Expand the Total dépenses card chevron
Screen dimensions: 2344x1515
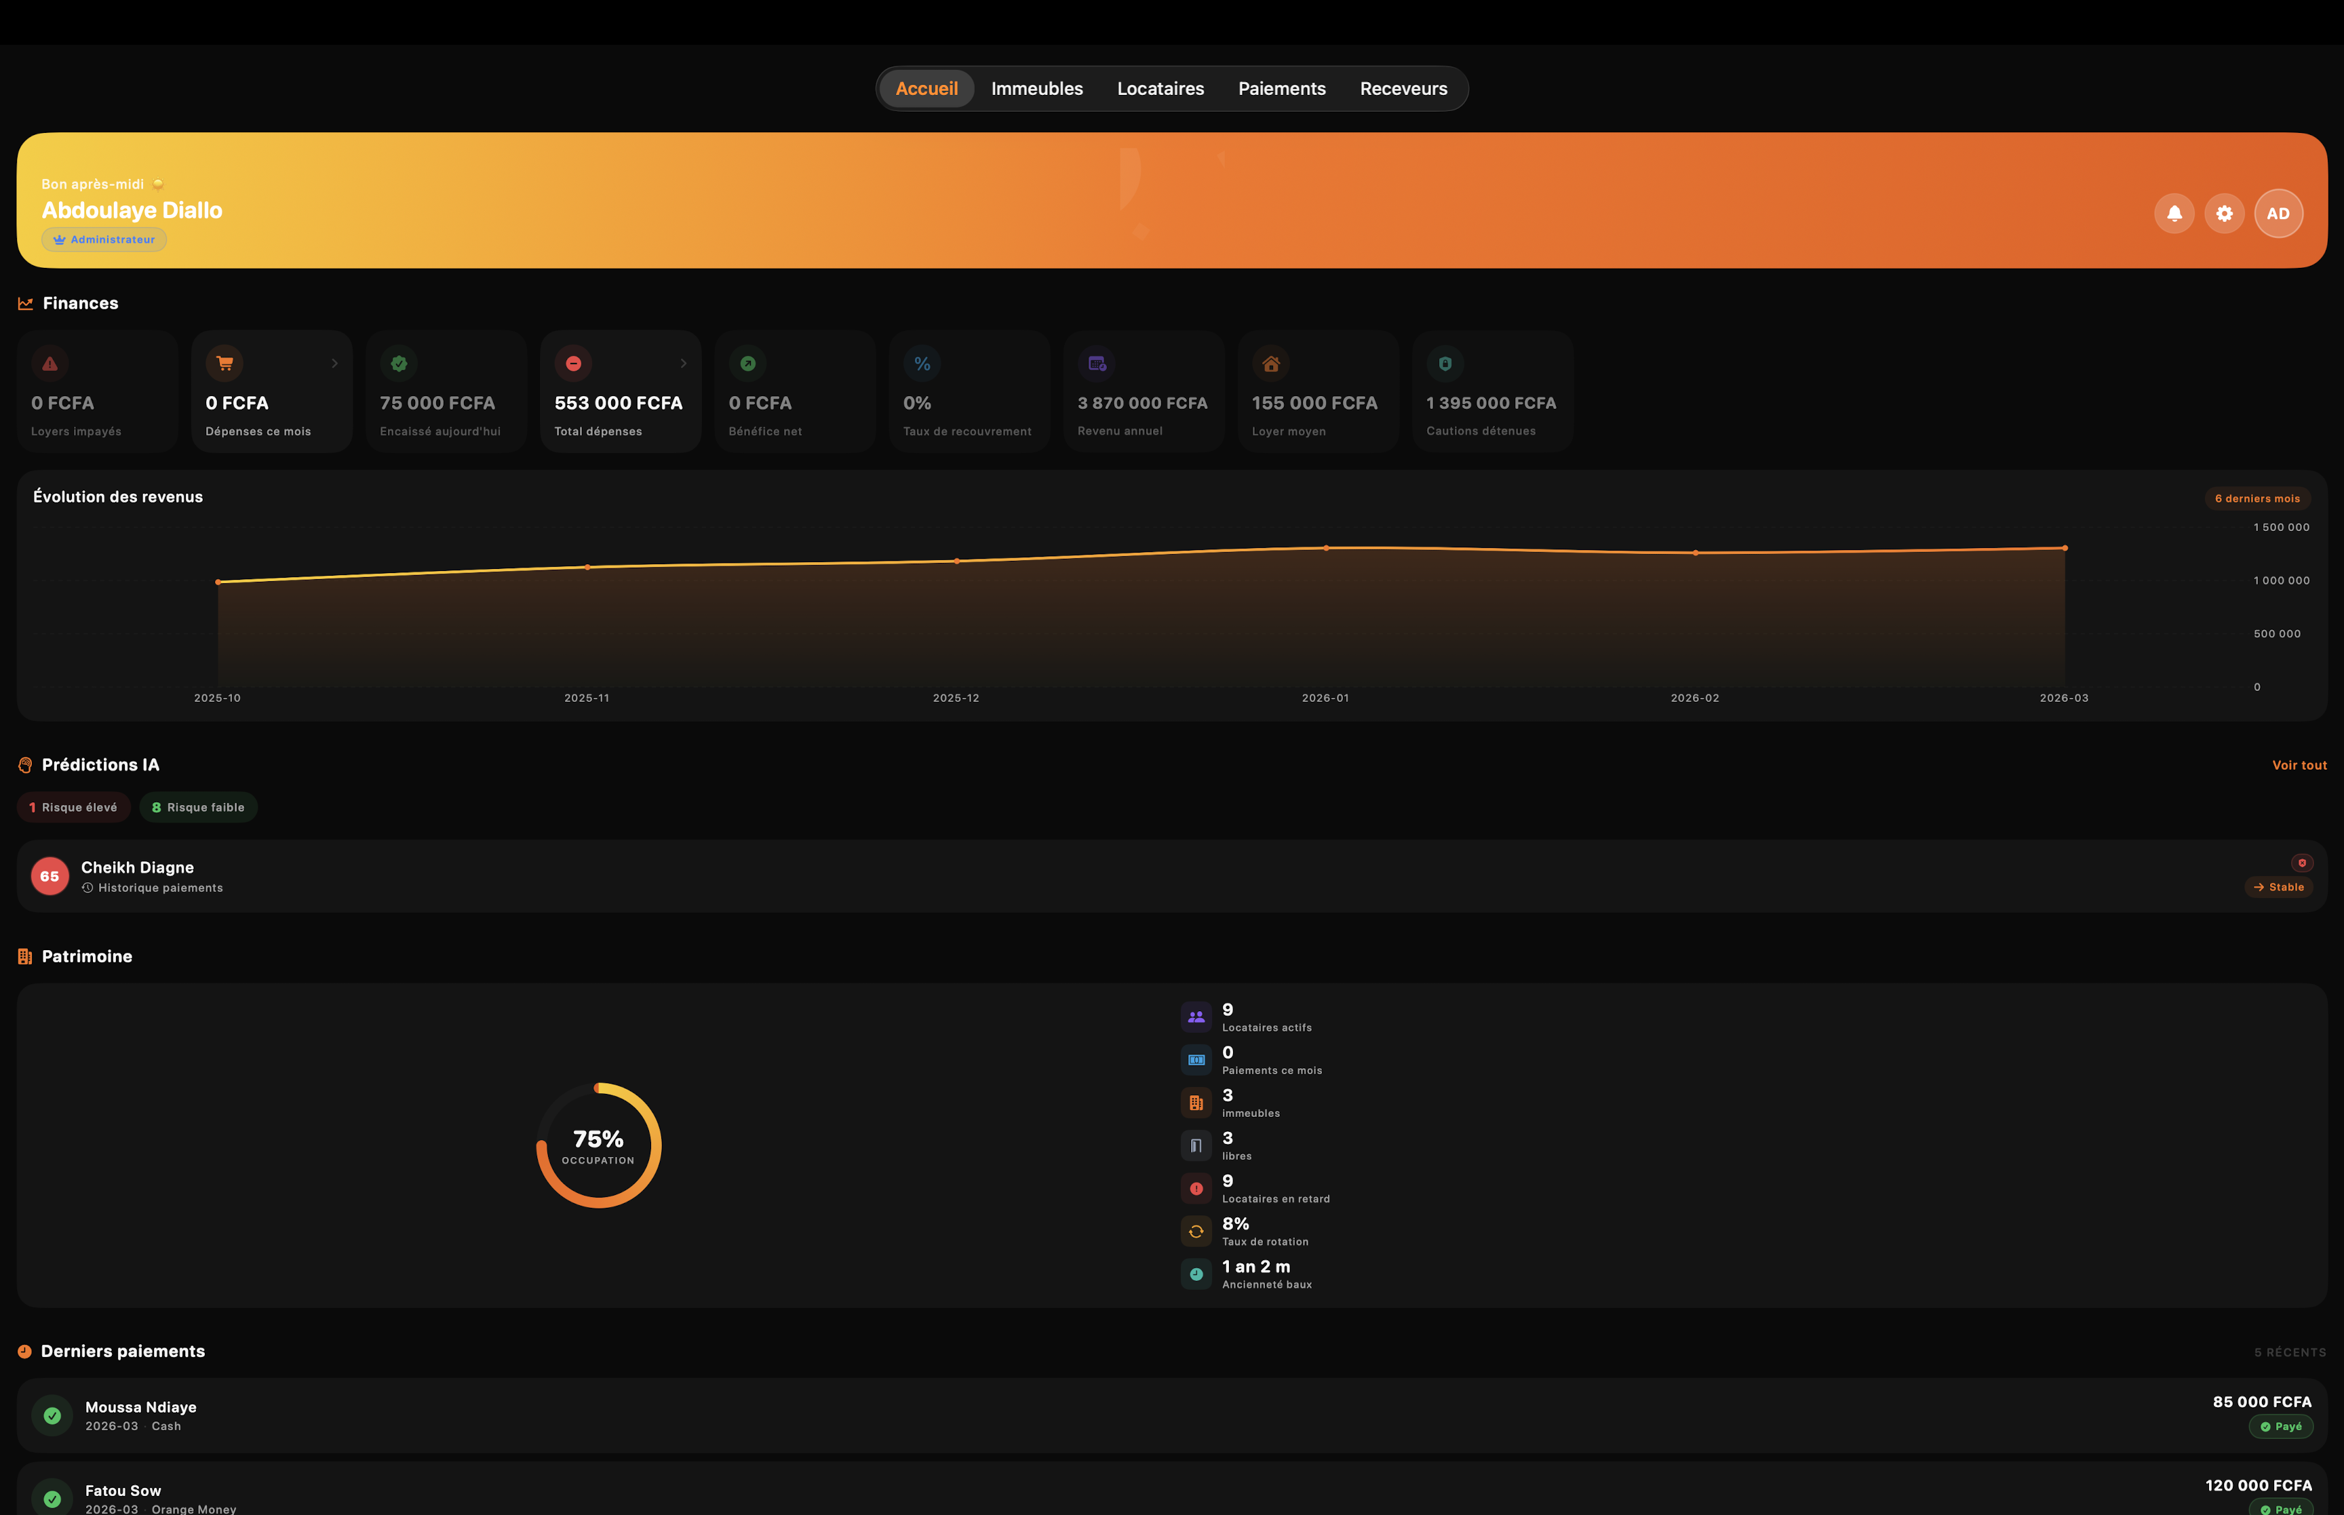click(684, 363)
